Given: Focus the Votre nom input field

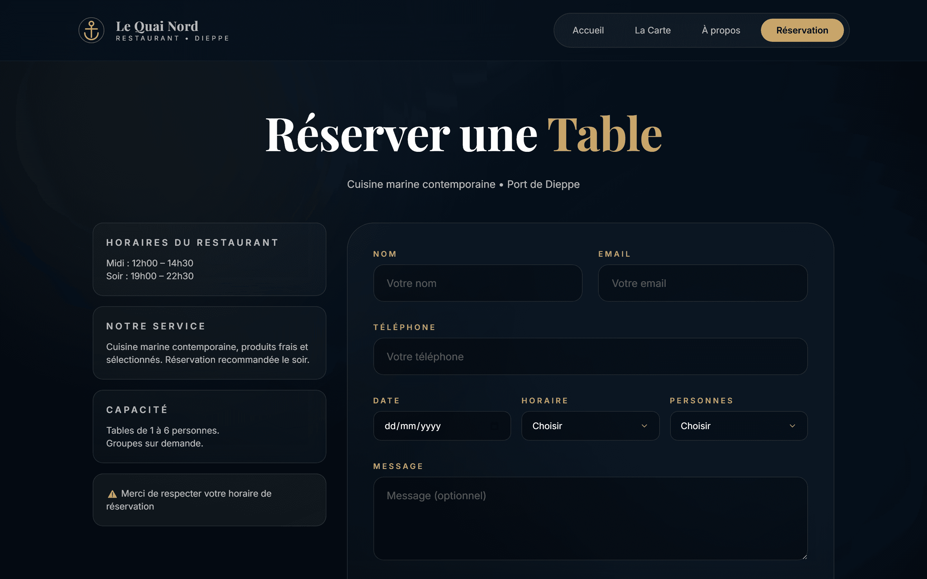Looking at the screenshot, I should [x=478, y=283].
